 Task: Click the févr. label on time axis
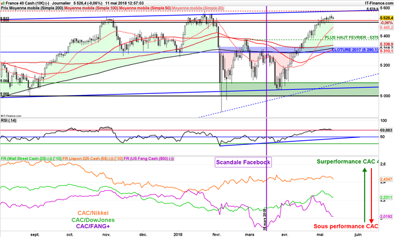click(216, 235)
